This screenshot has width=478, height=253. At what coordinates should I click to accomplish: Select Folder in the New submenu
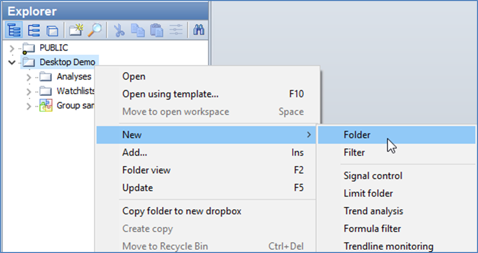pyautogui.click(x=357, y=135)
